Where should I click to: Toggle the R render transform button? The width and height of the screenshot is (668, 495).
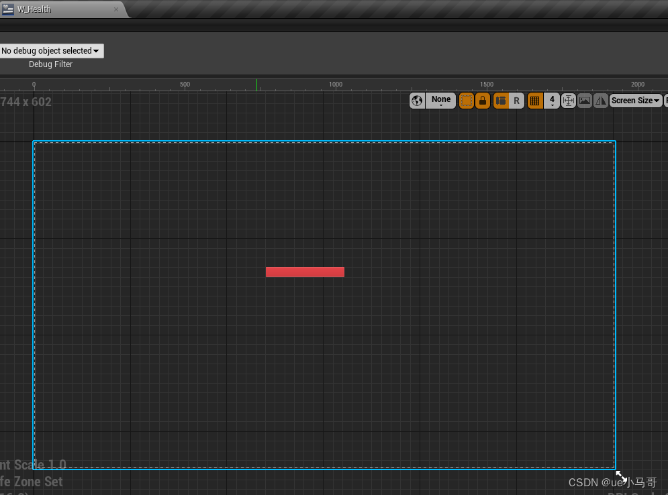[516, 101]
